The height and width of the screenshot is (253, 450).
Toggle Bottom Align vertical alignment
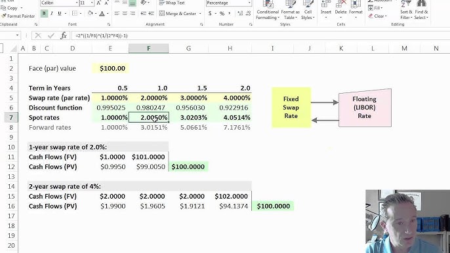(133, 3)
